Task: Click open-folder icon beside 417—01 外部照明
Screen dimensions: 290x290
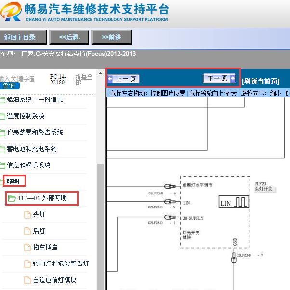Action: click(12, 198)
